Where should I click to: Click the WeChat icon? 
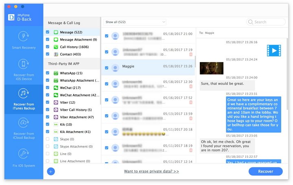[x=56, y=88]
